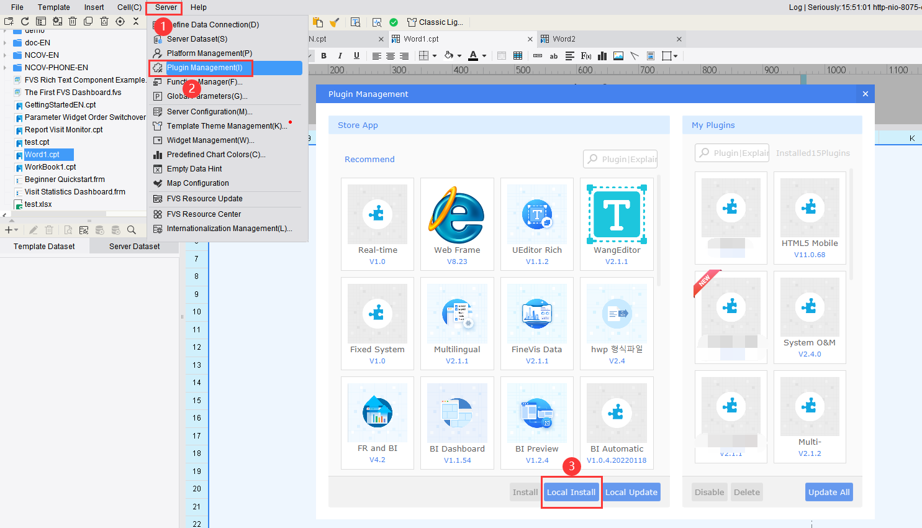The width and height of the screenshot is (922, 528).
Task: Click the My Plugins search field
Action: click(732, 153)
